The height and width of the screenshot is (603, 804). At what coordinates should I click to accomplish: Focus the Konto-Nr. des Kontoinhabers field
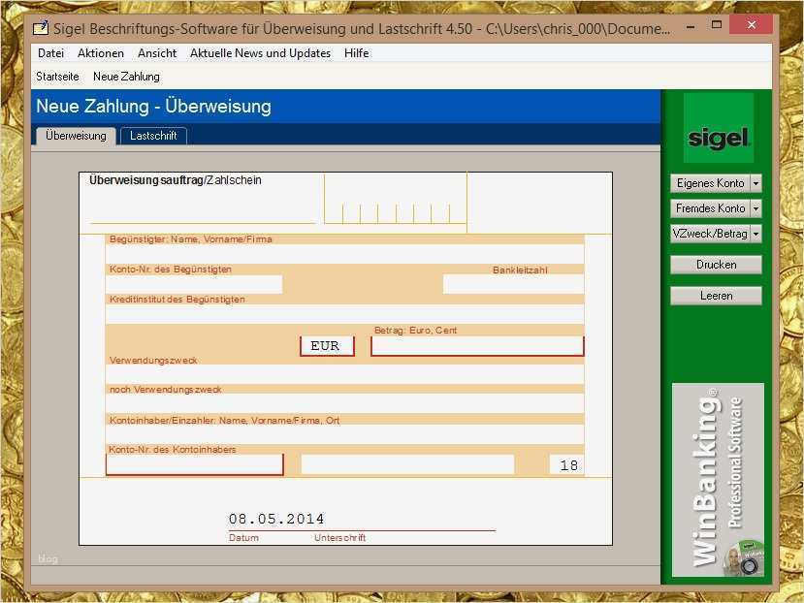click(x=194, y=464)
